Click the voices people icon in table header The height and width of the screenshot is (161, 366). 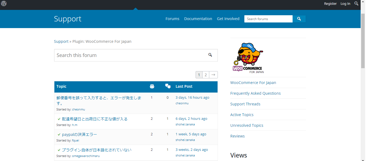[x=152, y=86]
